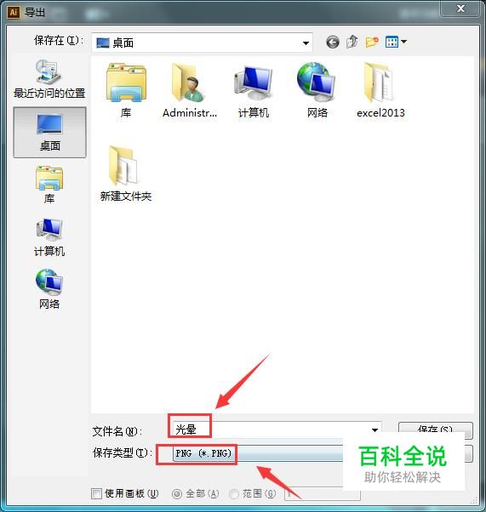Click the up one level folder icon

tap(352, 43)
